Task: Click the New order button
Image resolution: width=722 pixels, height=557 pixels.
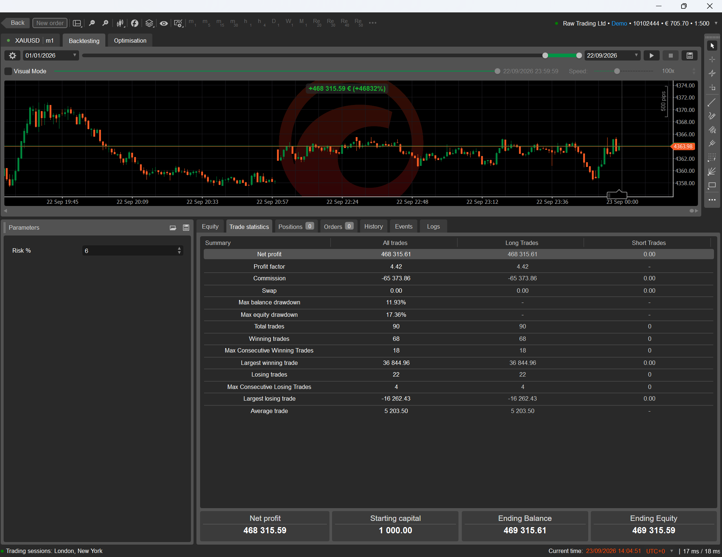Action: (50, 23)
